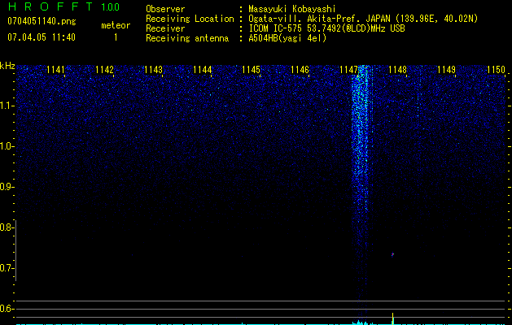This screenshot has width=512, height=325.
Task: Click the Ogata-vill. Akita-Pref. JAPAN location text
Action: pyautogui.click(x=363, y=19)
